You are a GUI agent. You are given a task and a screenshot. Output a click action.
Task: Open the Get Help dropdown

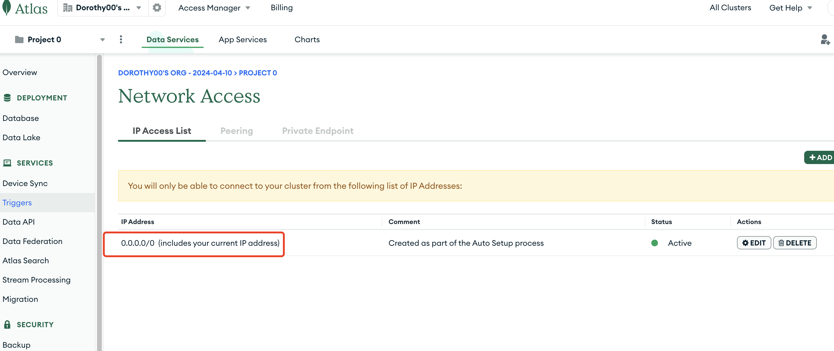pyautogui.click(x=790, y=8)
